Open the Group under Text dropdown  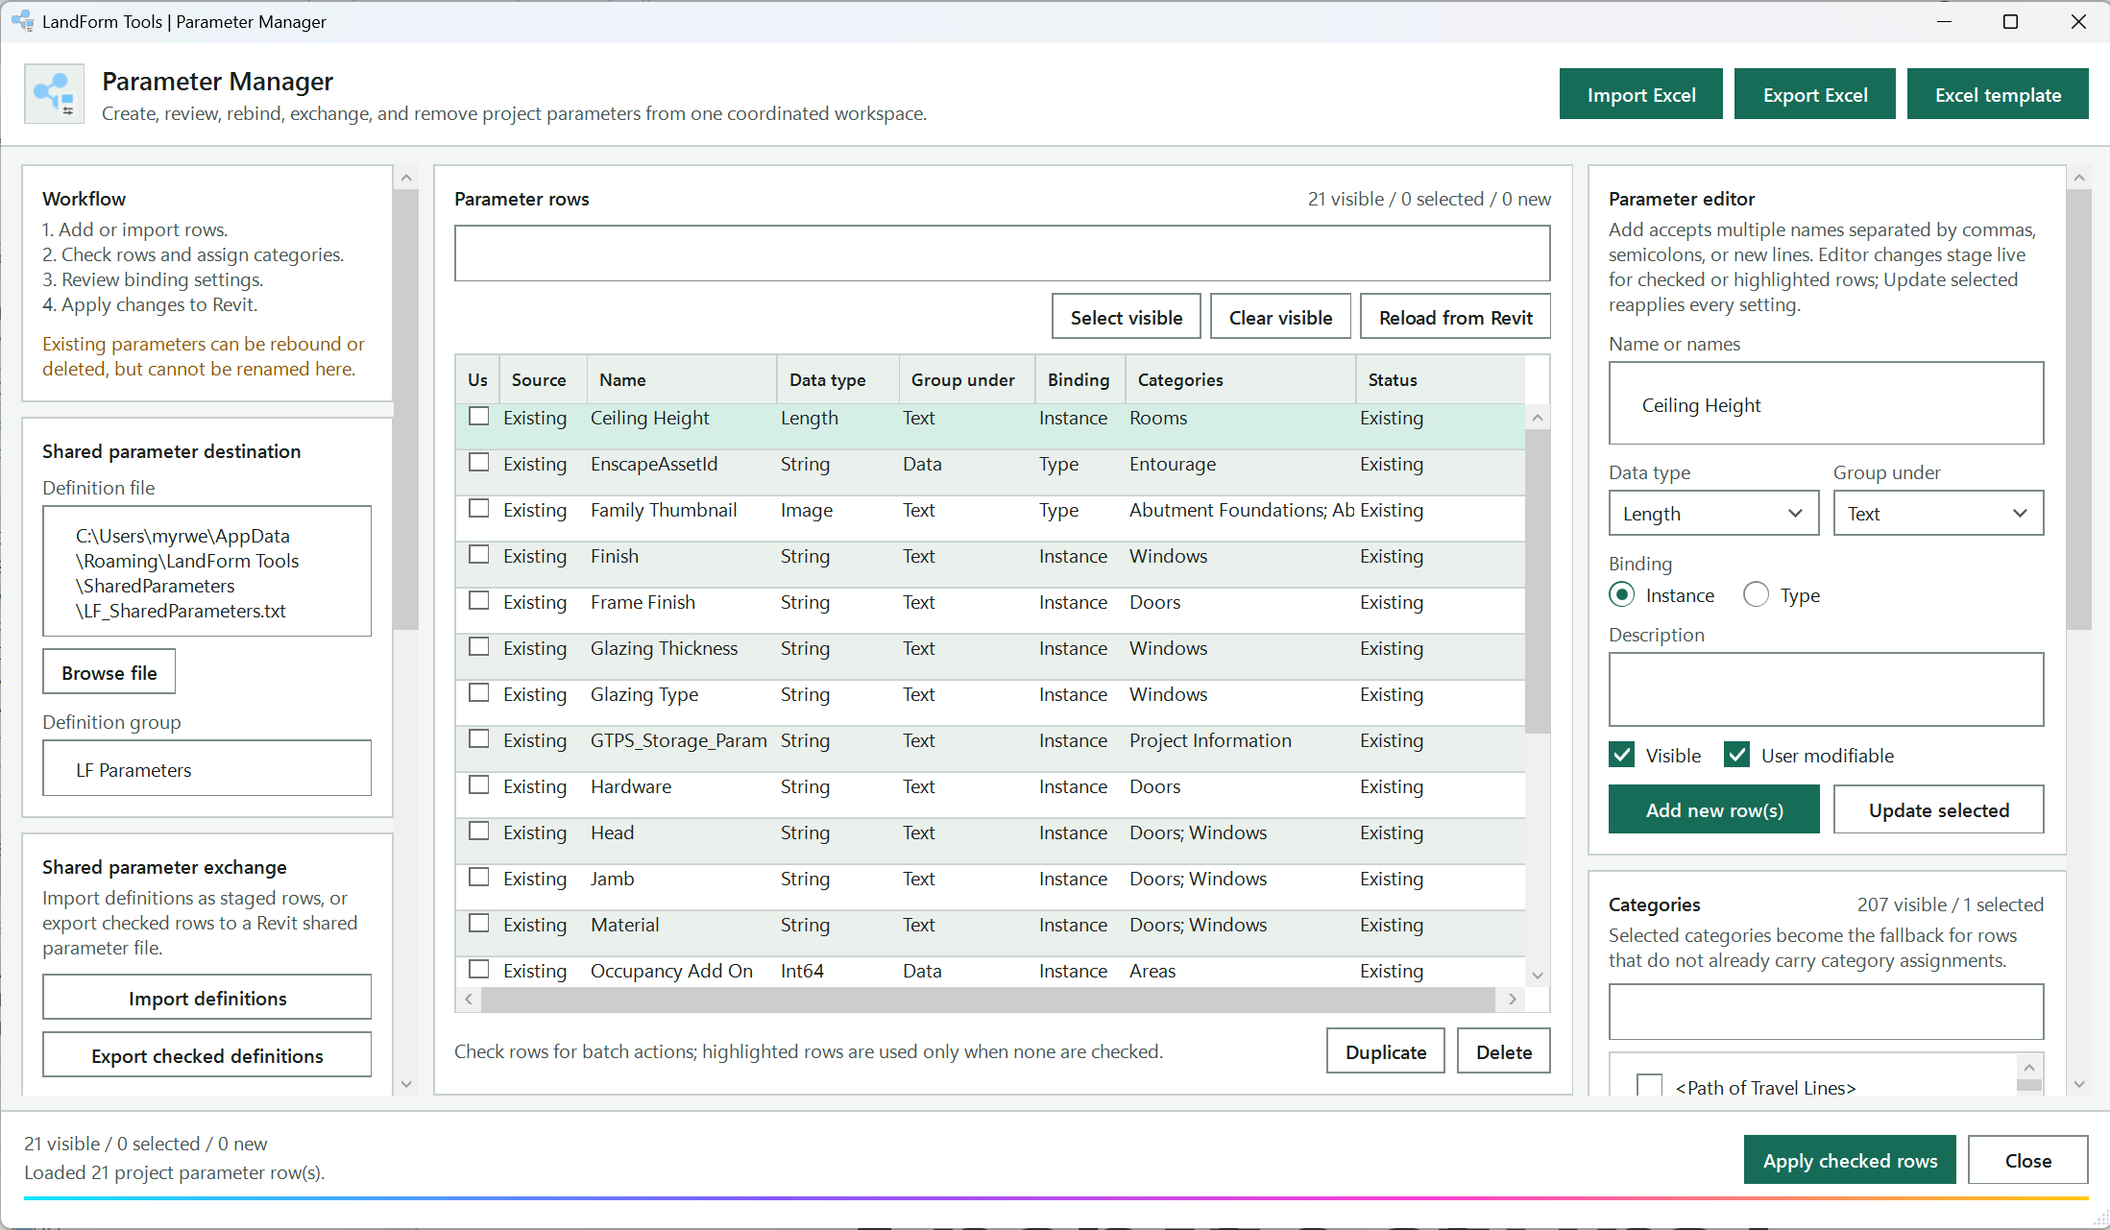coord(1938,513)
